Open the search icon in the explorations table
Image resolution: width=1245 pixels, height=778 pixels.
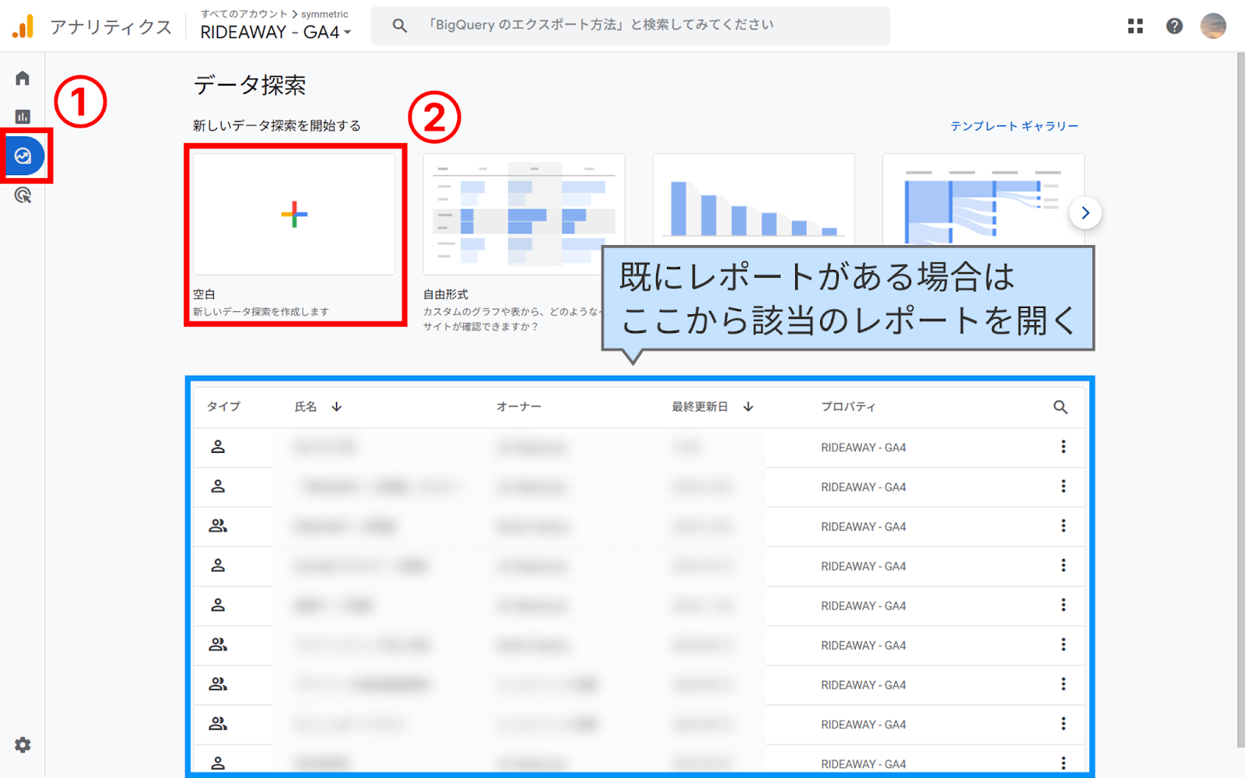(x=1061, y=406)
